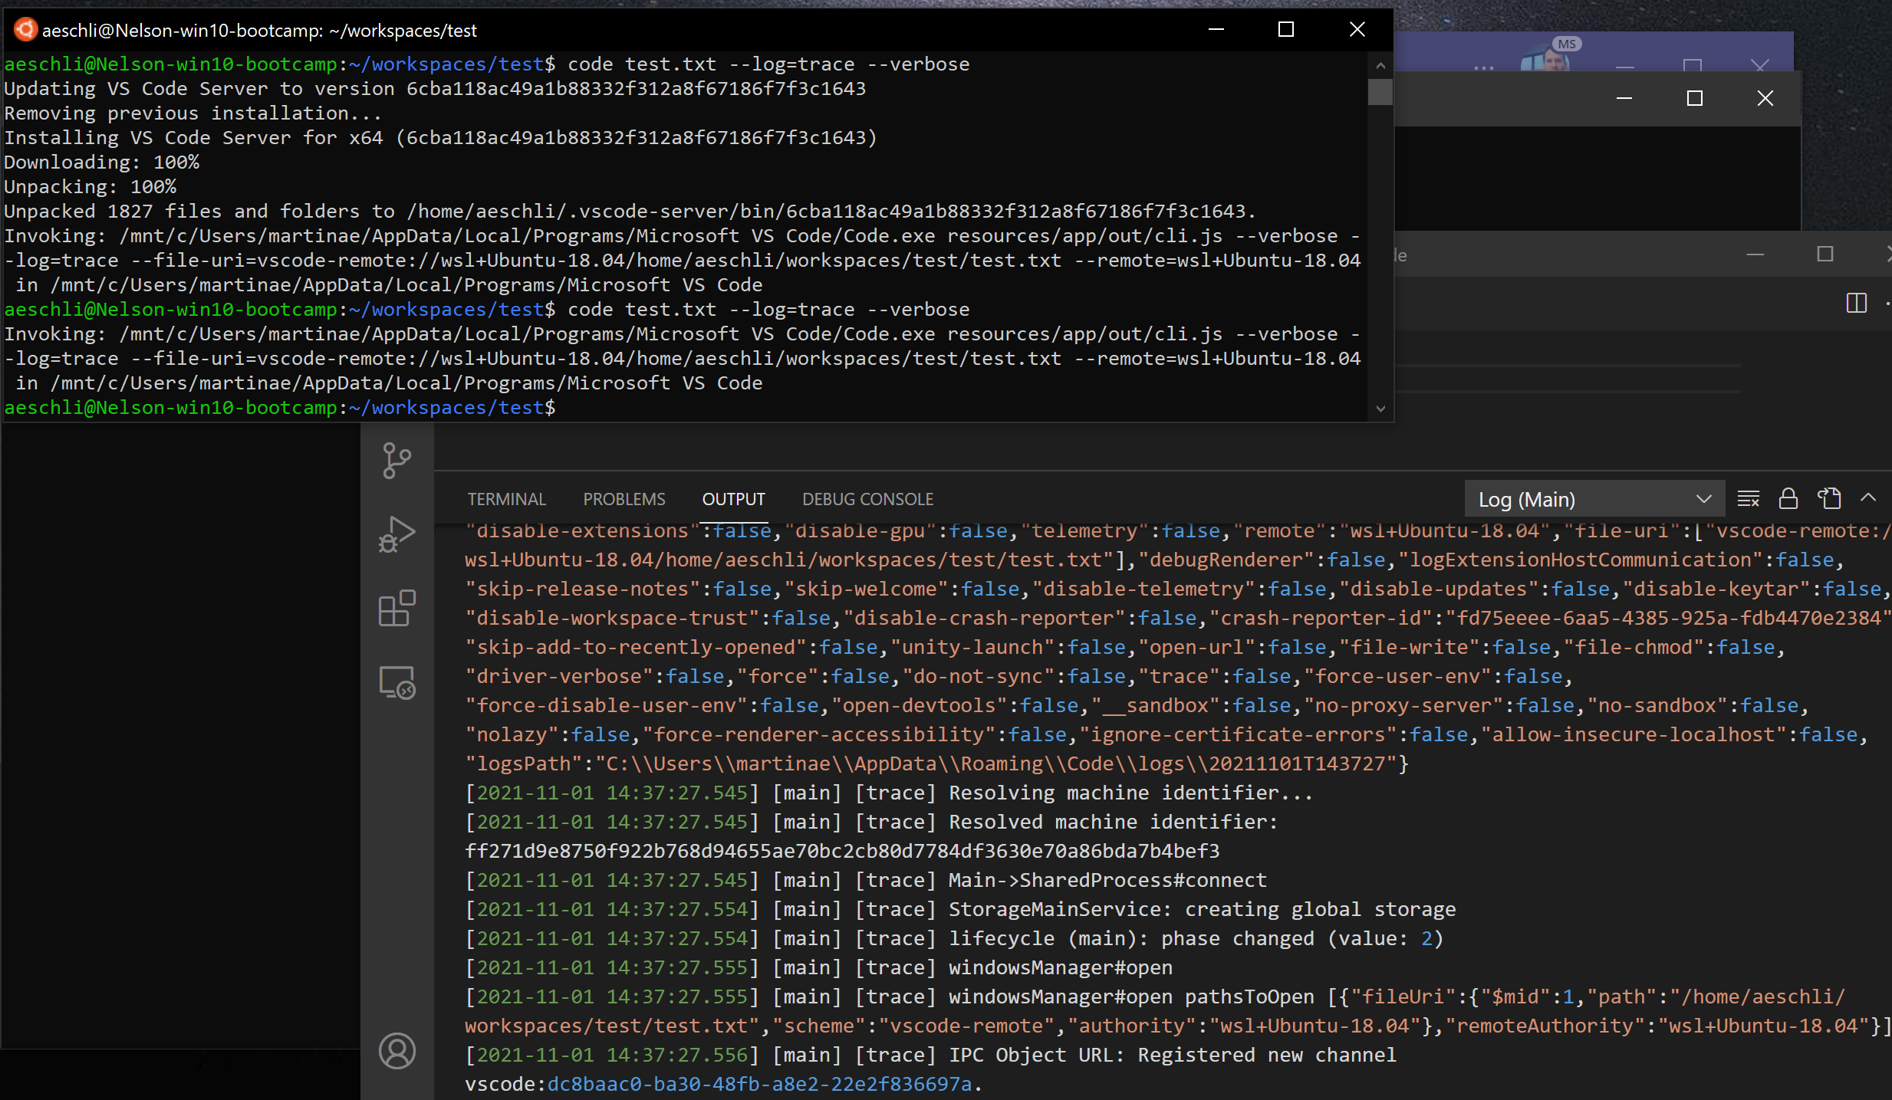
Task: Switch to the DEBUG CONSOLE tab
Action: pyautogui.click(x=867, y=498)
